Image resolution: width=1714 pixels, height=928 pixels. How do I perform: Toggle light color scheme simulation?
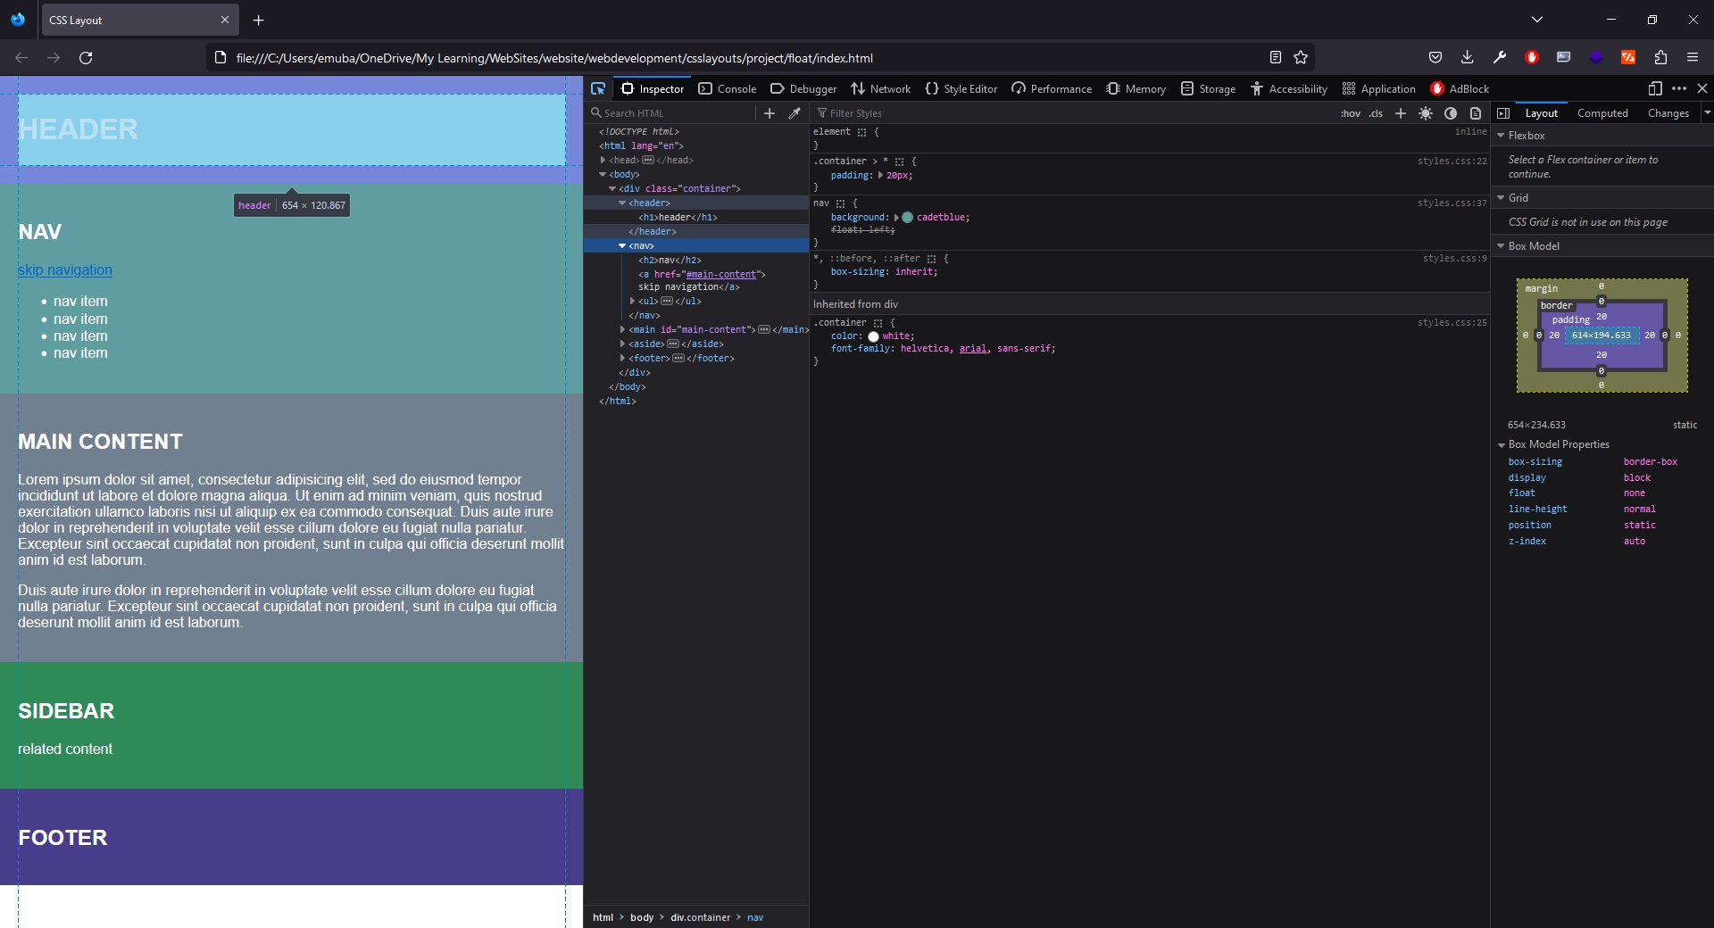click(1426, 113)
